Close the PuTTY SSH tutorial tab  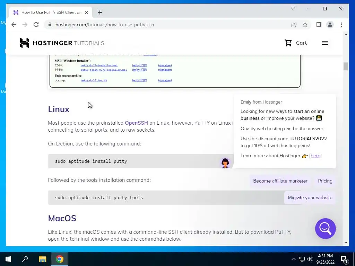pyautogui.click(x=86, y=12)
